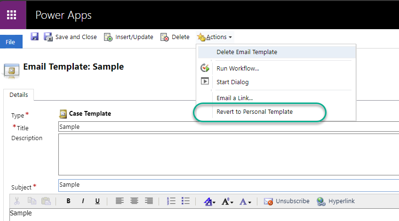Insert a bulleted list
The image size is (399, 221).
coord(186,201)
